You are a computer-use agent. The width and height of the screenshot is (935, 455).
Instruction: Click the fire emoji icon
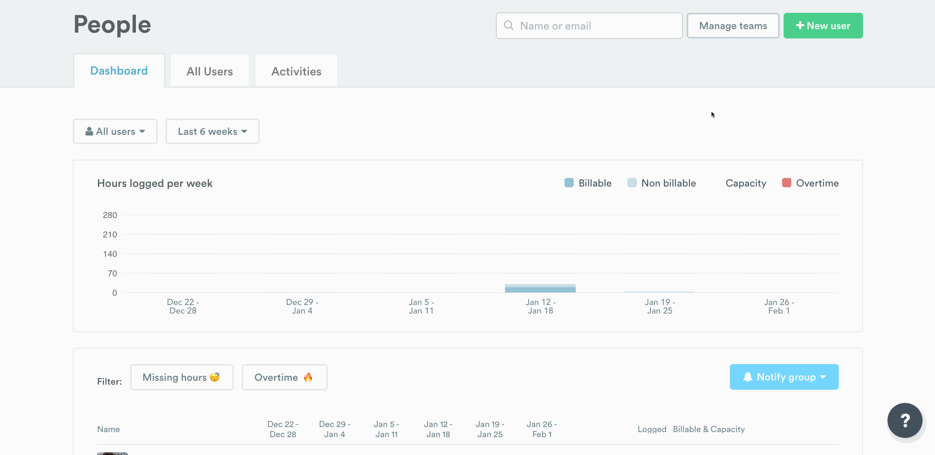(308, 377)
